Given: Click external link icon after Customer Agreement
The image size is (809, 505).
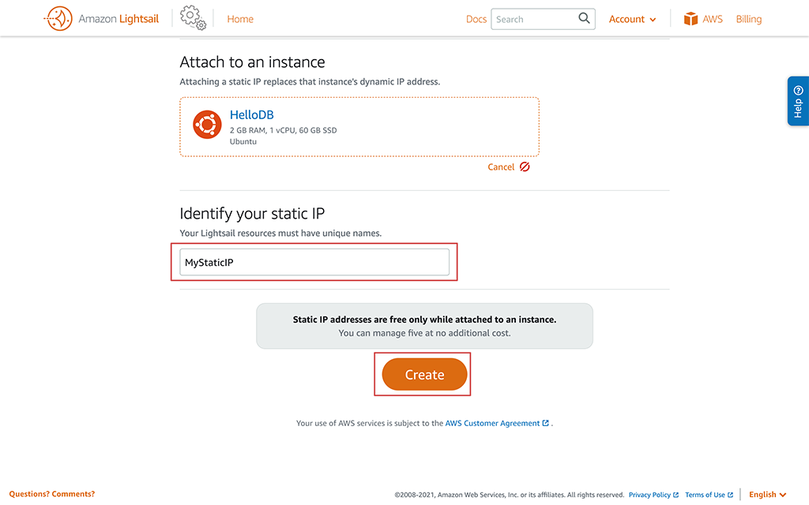Looking at the screenshot, I should (x=545, y=423).
